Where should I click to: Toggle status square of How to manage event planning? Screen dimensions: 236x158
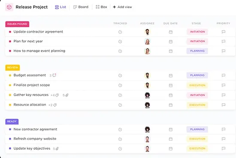[x=10, y=51]
